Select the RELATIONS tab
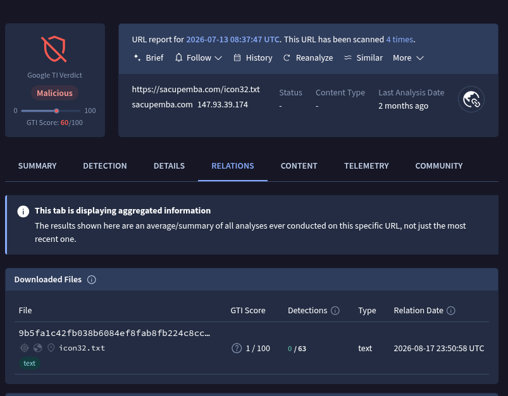This screenshot has height=396, width=508. click(x=233, y=165)
